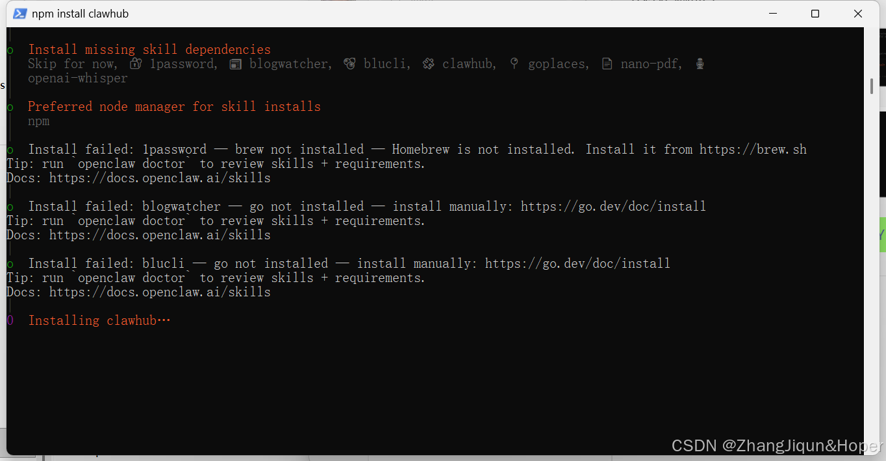Click the 1password lock icon

pos(136,64)
